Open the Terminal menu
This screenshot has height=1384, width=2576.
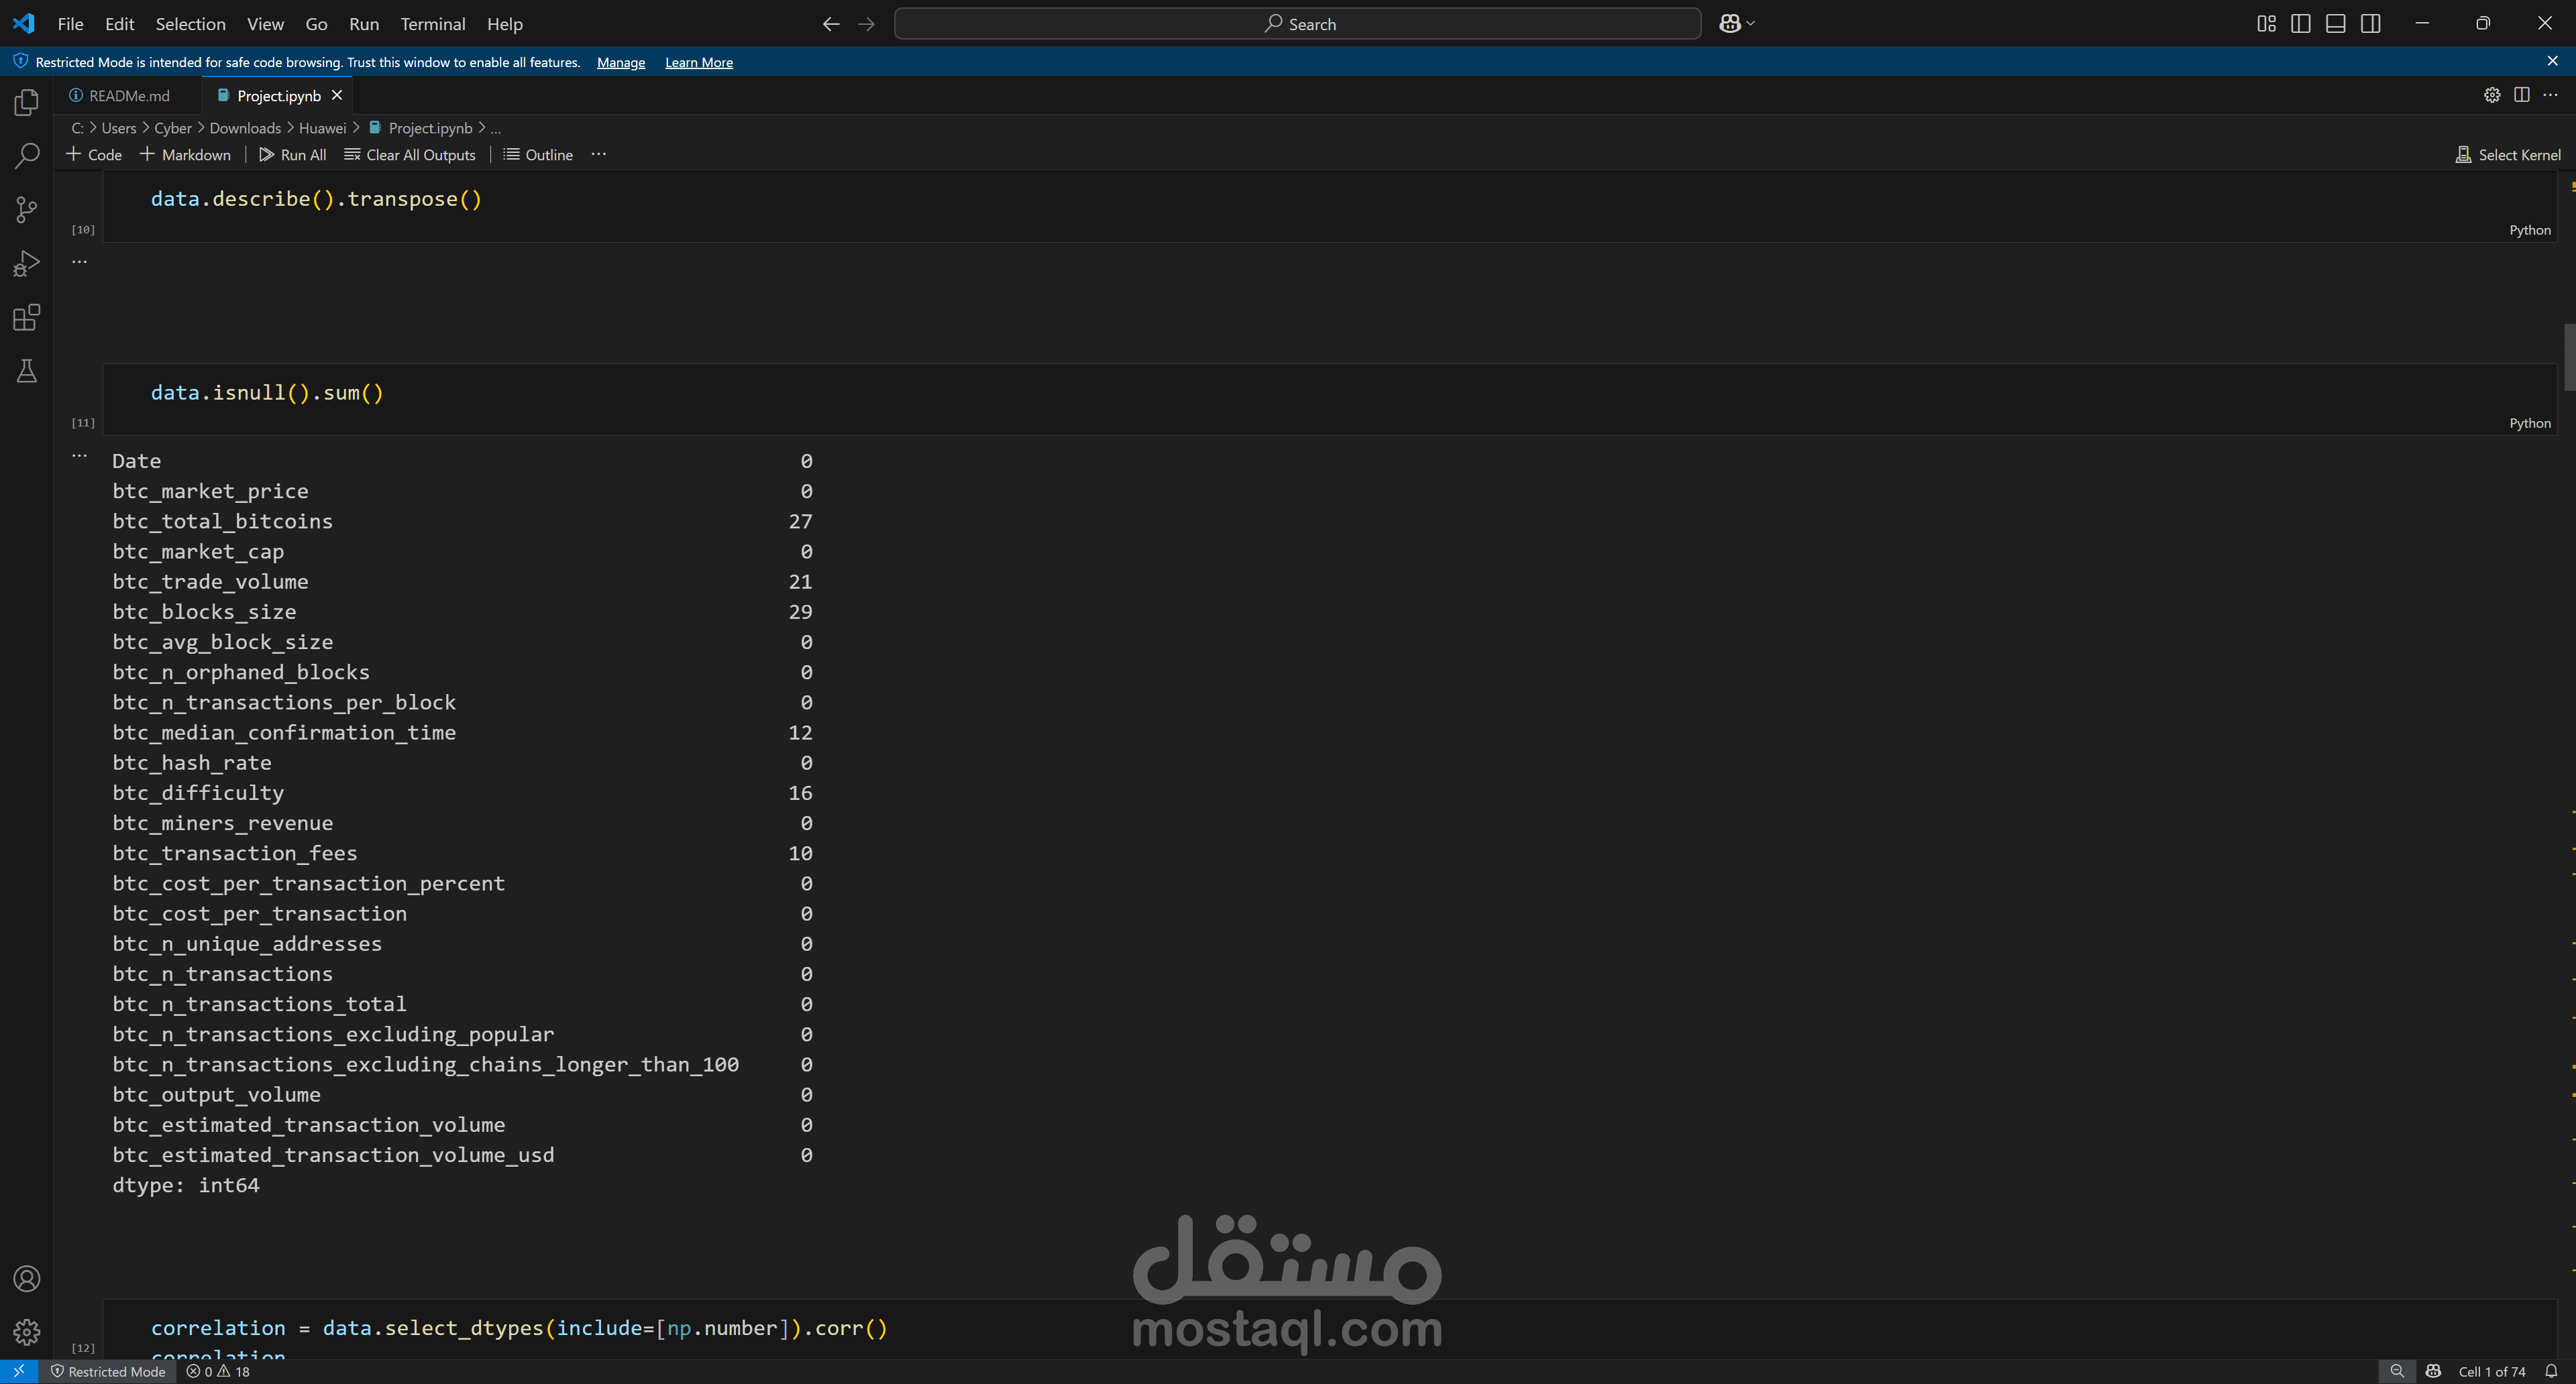(432, 24)
